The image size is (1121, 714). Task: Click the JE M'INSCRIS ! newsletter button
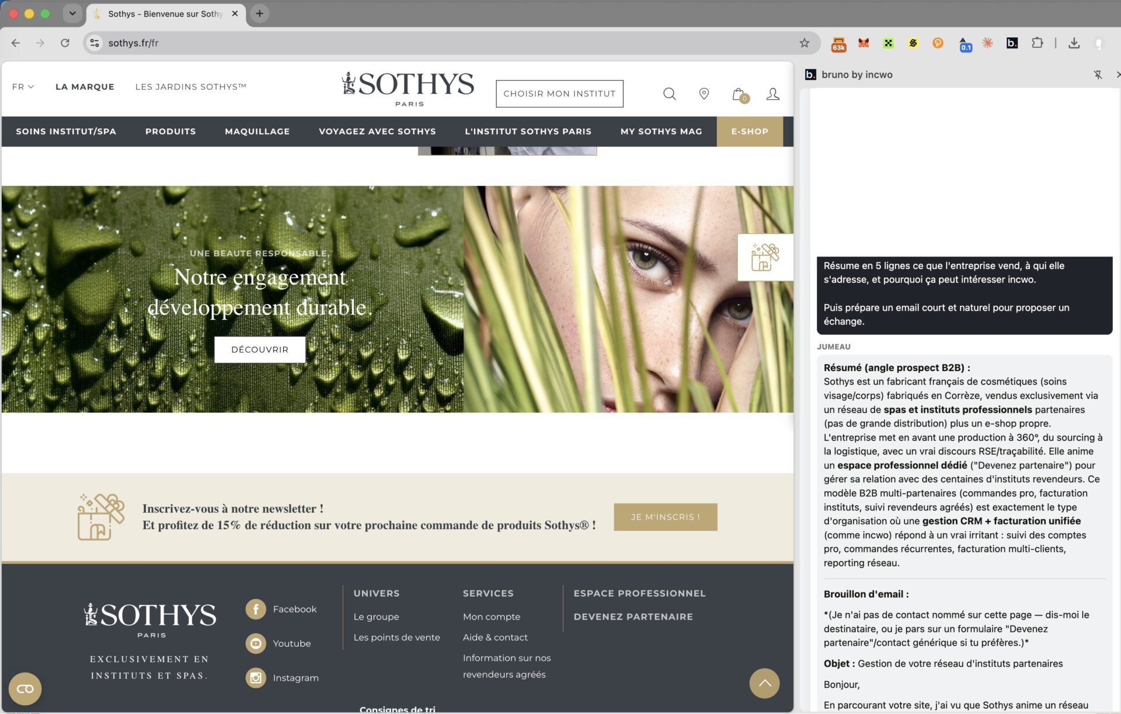tap(666, 517)
